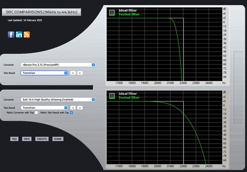
Task: Go to previous test result for top converter
Action: 73,73
